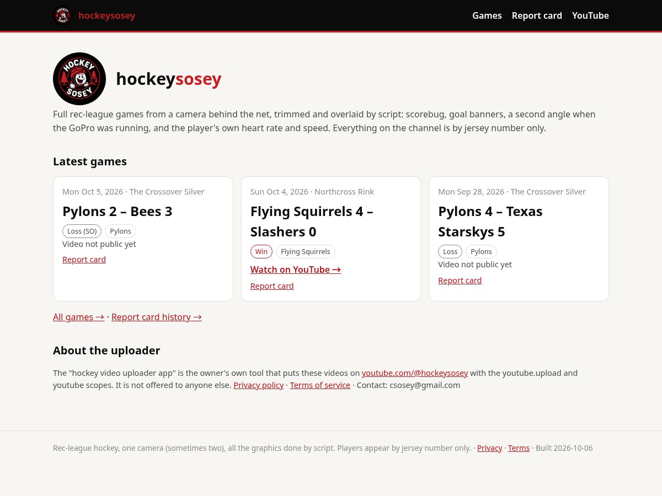Open Report card for Pylons 4 – Texas Starskys 5

[x=460, y=281]
